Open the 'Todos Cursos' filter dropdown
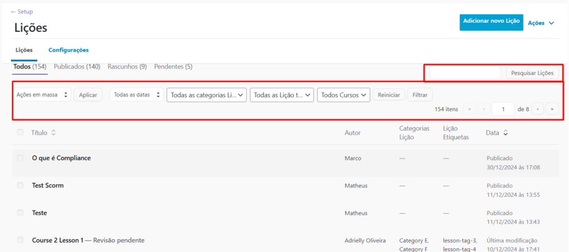This screenshot has height=252, width=569. tap(343, 95)
